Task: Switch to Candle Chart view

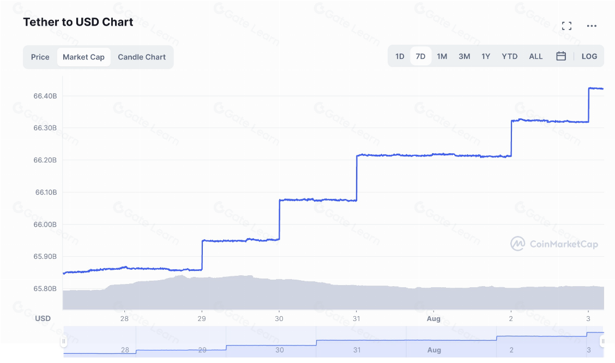Action: pyautogui.click(x=142, y=57)
